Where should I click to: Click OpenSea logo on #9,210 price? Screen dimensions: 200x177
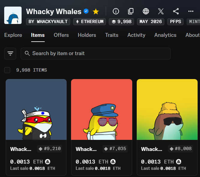click(x=48, y=162)
